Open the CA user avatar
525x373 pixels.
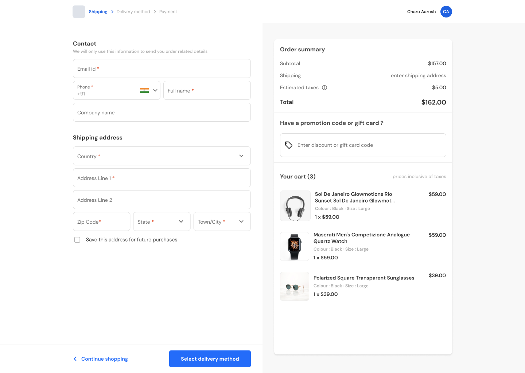(x=446, y=12)
